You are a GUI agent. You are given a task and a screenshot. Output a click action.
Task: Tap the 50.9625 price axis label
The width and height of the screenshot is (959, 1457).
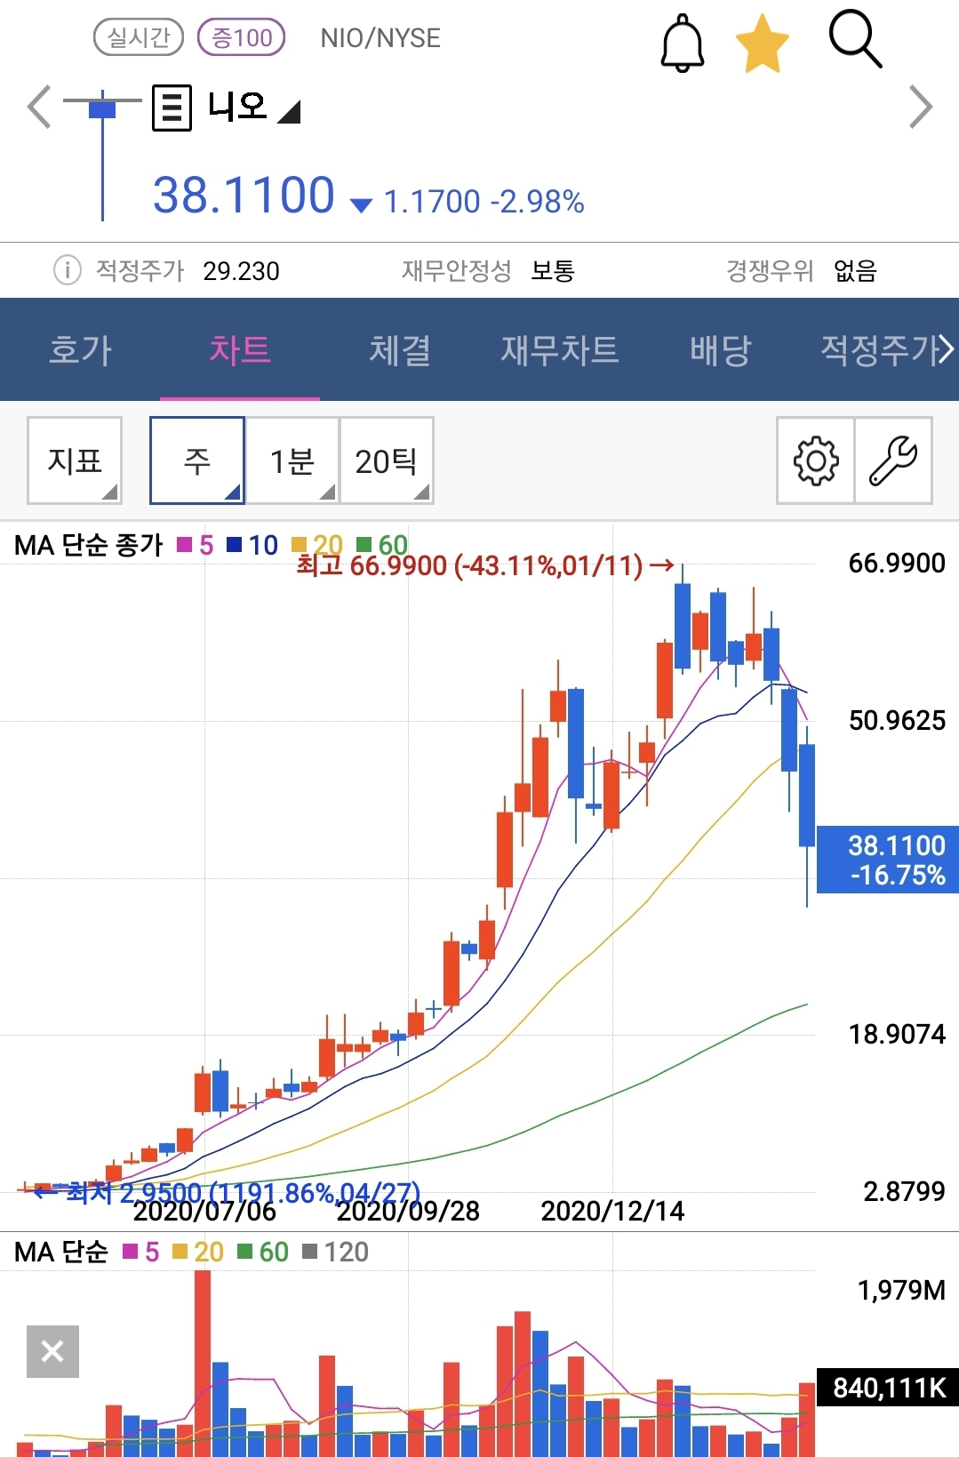point(897,720)
